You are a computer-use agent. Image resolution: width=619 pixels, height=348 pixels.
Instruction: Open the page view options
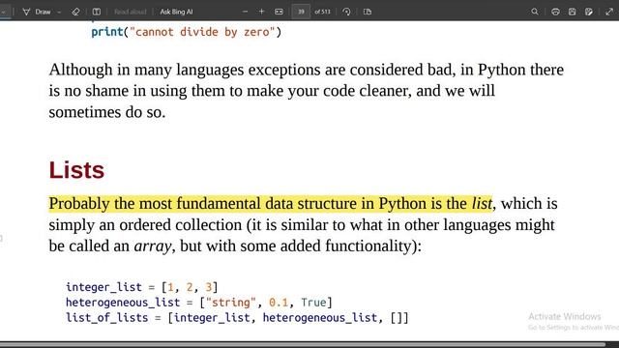pos(368,12)
